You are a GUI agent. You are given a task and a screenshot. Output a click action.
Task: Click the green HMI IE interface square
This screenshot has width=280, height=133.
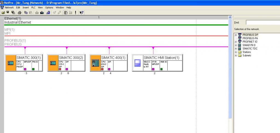click(161, 69)
